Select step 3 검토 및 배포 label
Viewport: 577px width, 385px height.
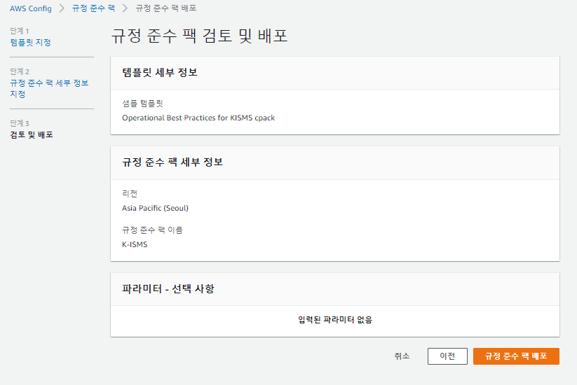32,135
